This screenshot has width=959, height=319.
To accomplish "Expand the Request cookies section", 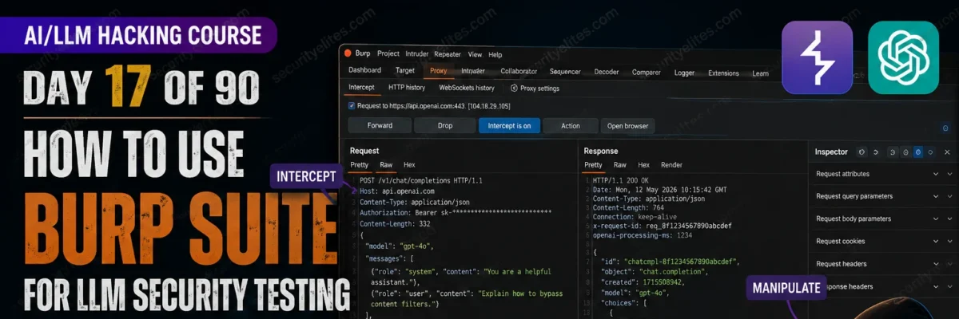I will 882,241.
